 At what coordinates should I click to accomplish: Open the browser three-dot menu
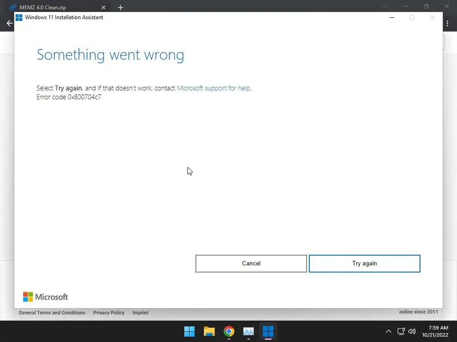[x=447, y=23]
